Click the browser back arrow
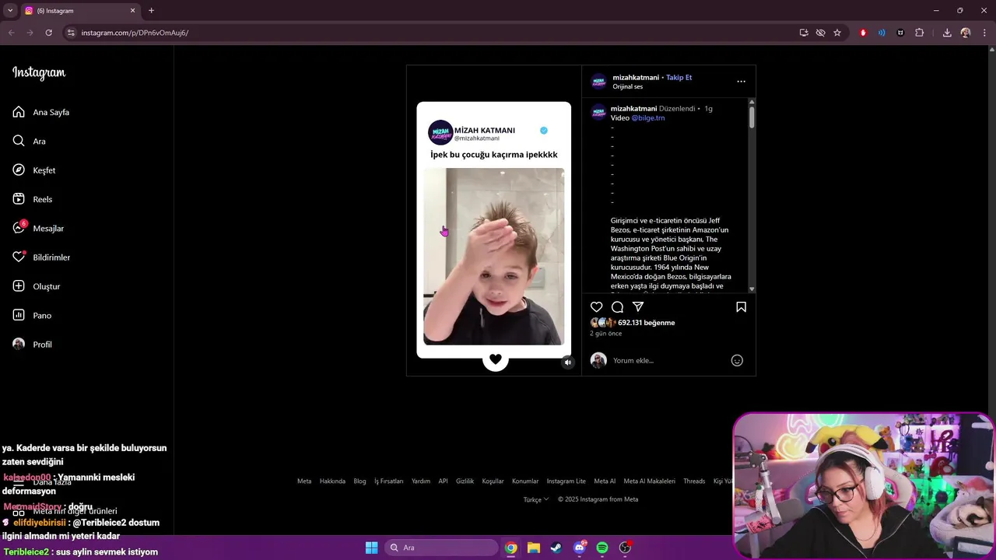Image resolution: width=996 pixels, height=560 pixels. [x=11, y=33]
